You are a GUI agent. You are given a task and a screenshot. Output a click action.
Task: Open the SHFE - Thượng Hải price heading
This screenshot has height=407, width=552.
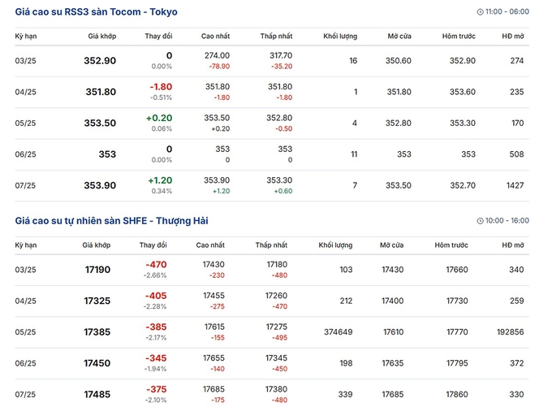pyautogui.click(x=111, y=221)
